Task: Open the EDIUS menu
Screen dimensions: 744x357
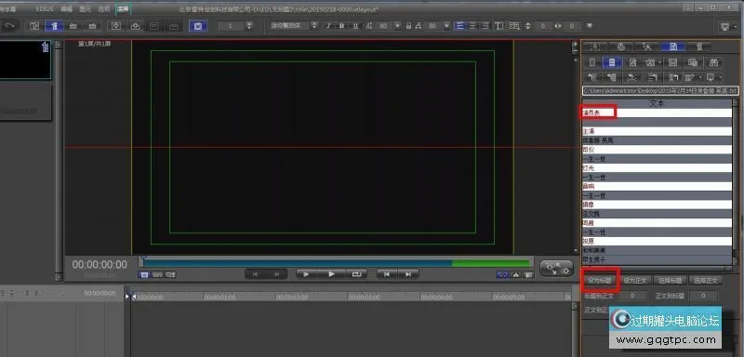Action: click(44, 9)
